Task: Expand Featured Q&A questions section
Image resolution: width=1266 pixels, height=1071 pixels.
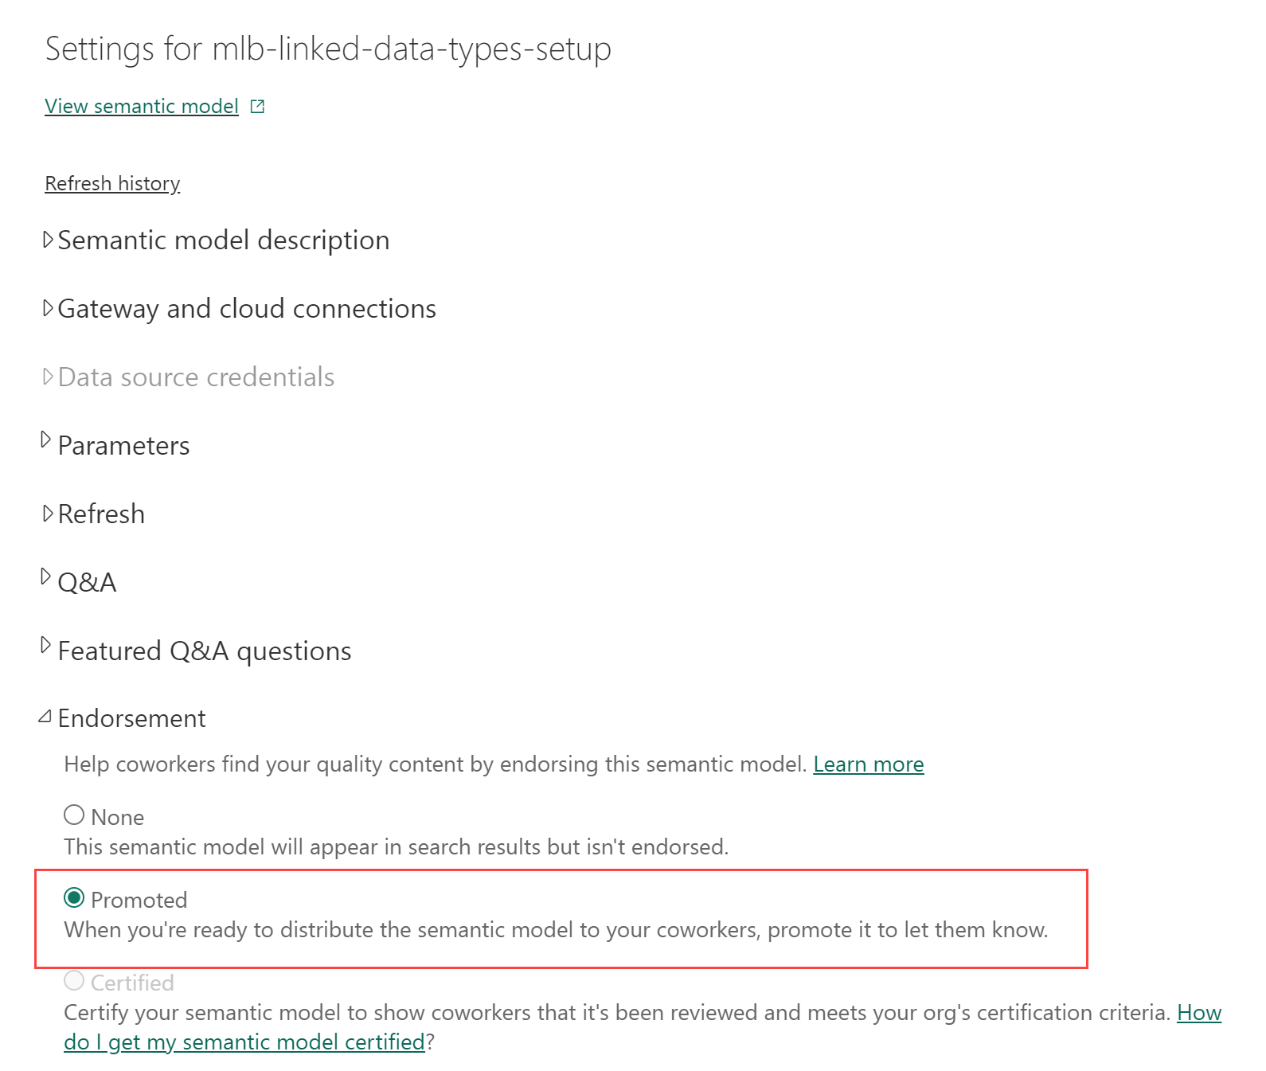Action: pyautogui.click(x=46, y=646)
